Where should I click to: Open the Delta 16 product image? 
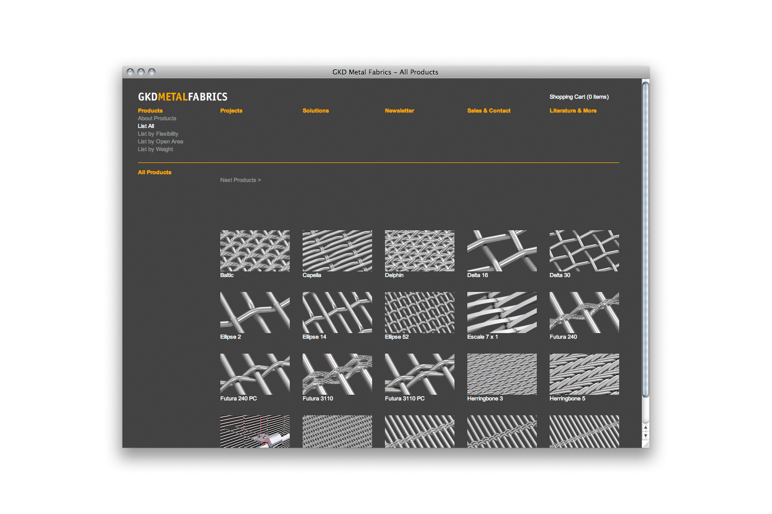(502, 251)
